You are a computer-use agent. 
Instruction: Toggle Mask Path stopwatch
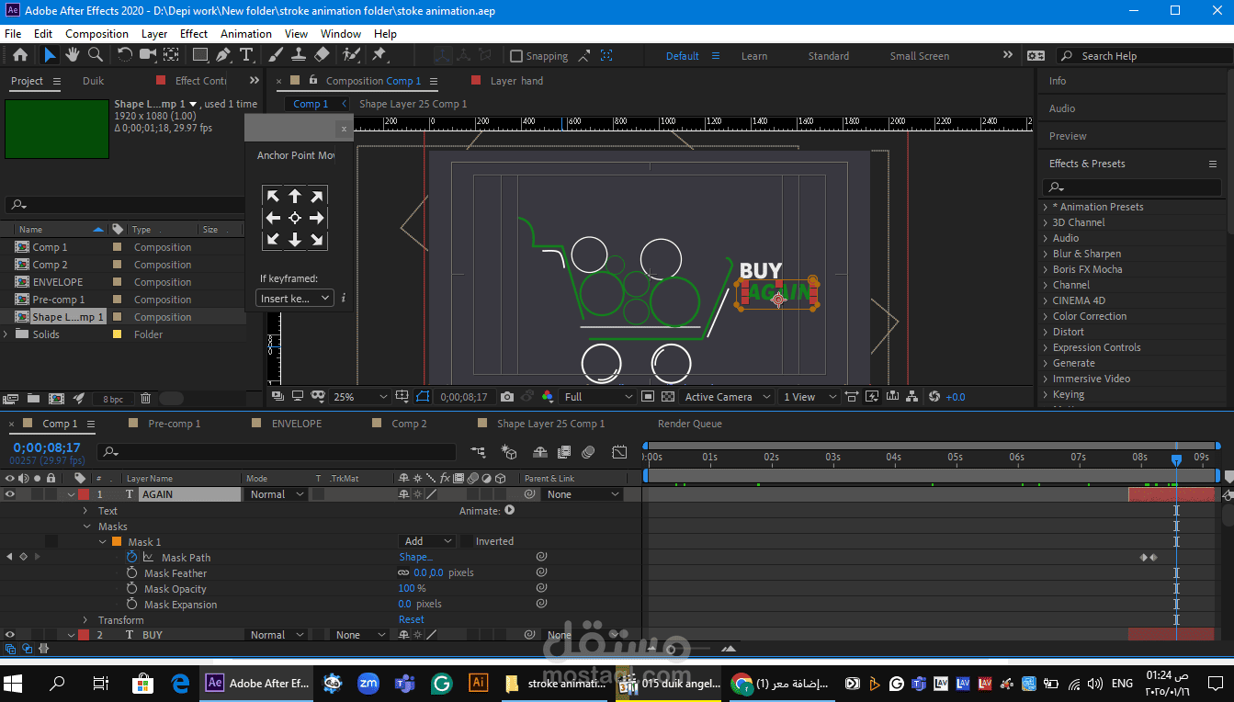(x=131, y=557)
